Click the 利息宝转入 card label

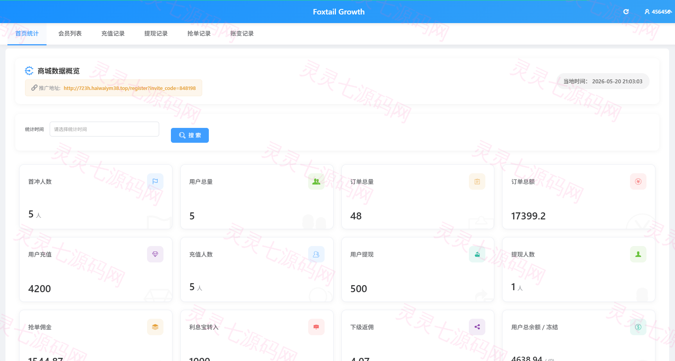point(204,327)
